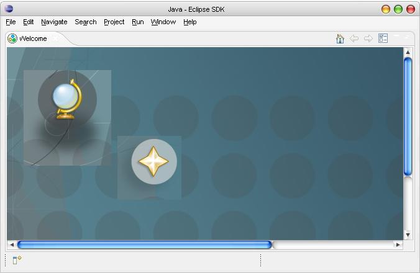Open the Run menu
The height and width of the screenshot is (273, 420).
pos(138,22)
